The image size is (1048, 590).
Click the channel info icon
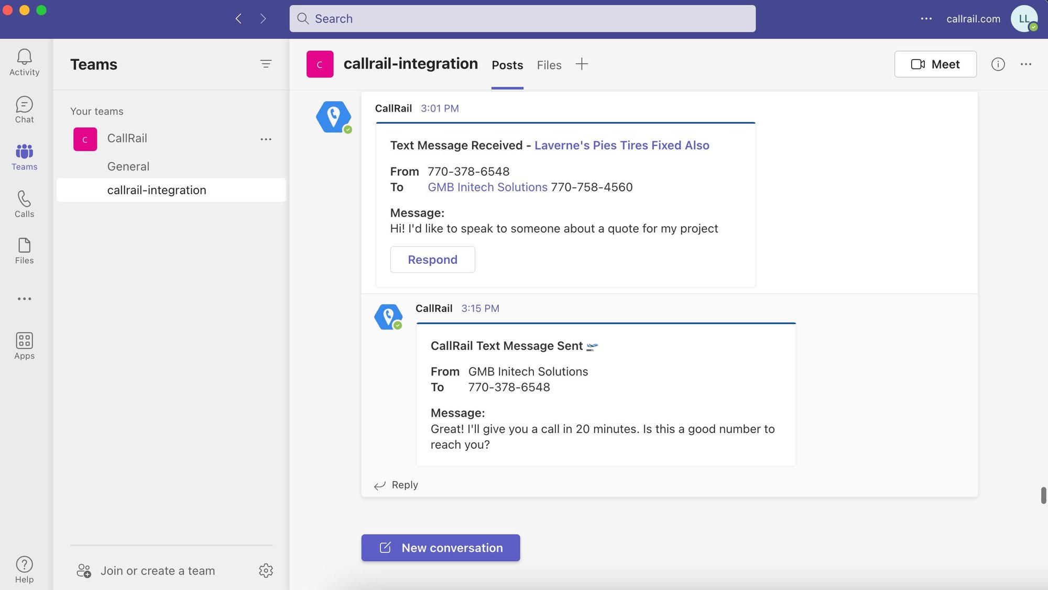pyautogui.click(x=998, y=64)
